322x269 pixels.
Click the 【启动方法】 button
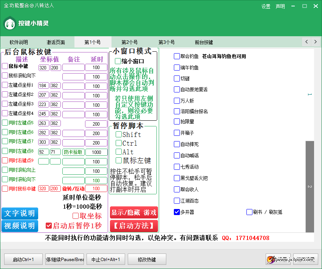134,226
